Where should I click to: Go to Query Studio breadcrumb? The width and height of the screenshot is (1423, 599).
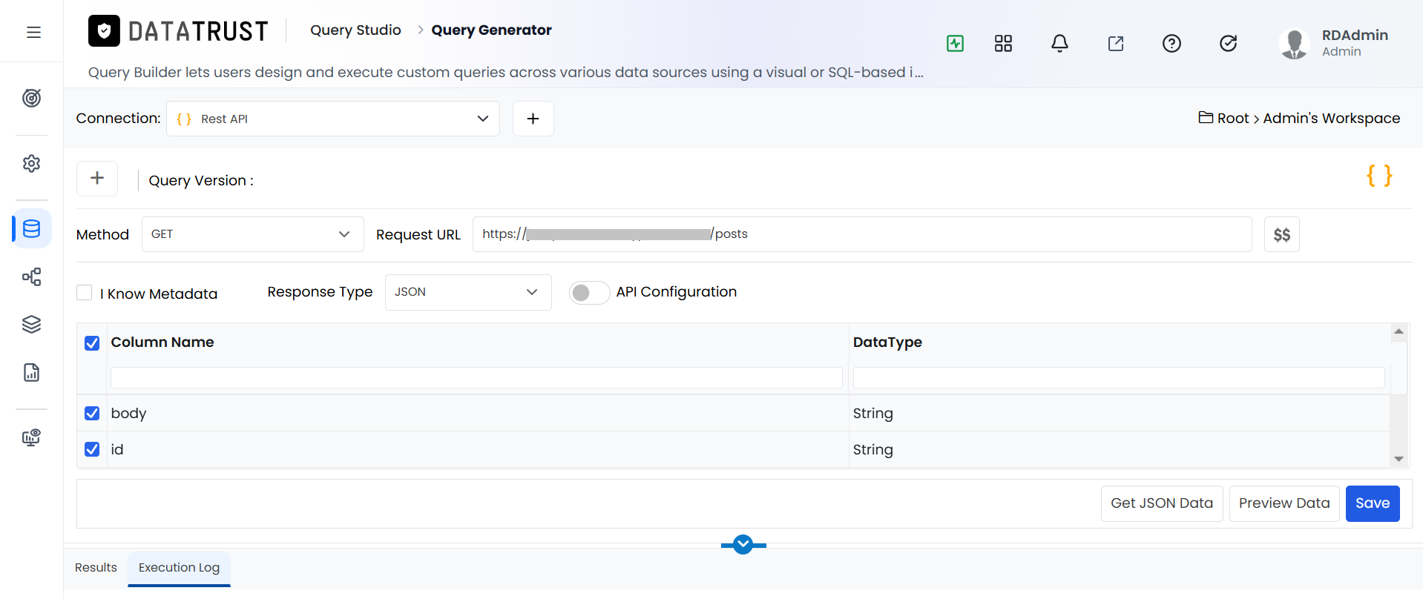pos(355,30)
